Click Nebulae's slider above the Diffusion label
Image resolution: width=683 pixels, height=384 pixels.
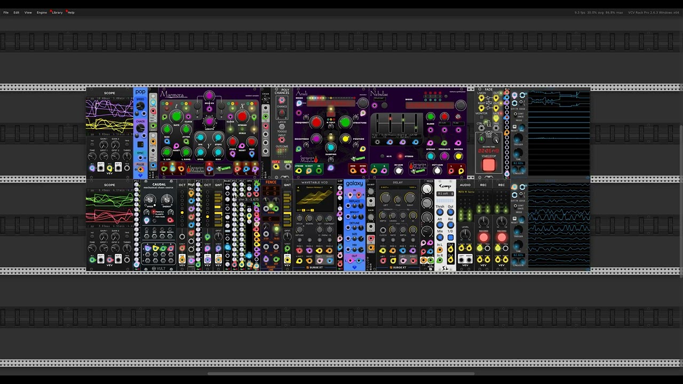pyautogui.click(x=390, y=124)
